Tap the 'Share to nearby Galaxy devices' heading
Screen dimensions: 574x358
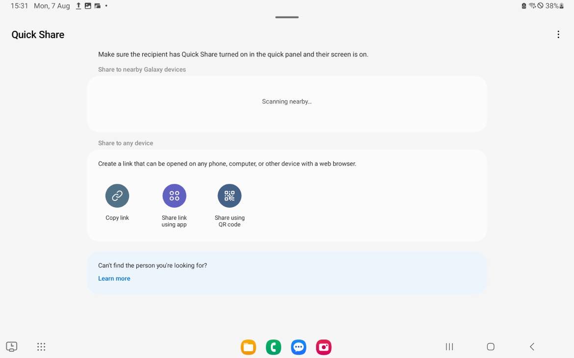click(x=142, y=70)
